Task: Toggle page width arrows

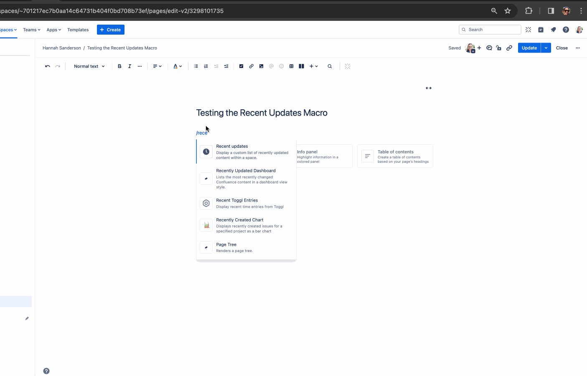Action: [429, 88]
